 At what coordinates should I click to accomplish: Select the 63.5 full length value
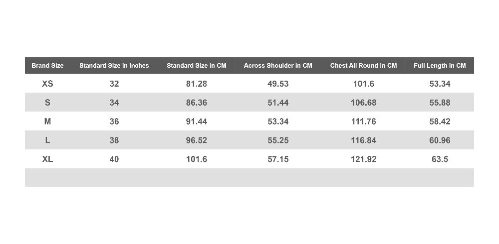point(440,159)
